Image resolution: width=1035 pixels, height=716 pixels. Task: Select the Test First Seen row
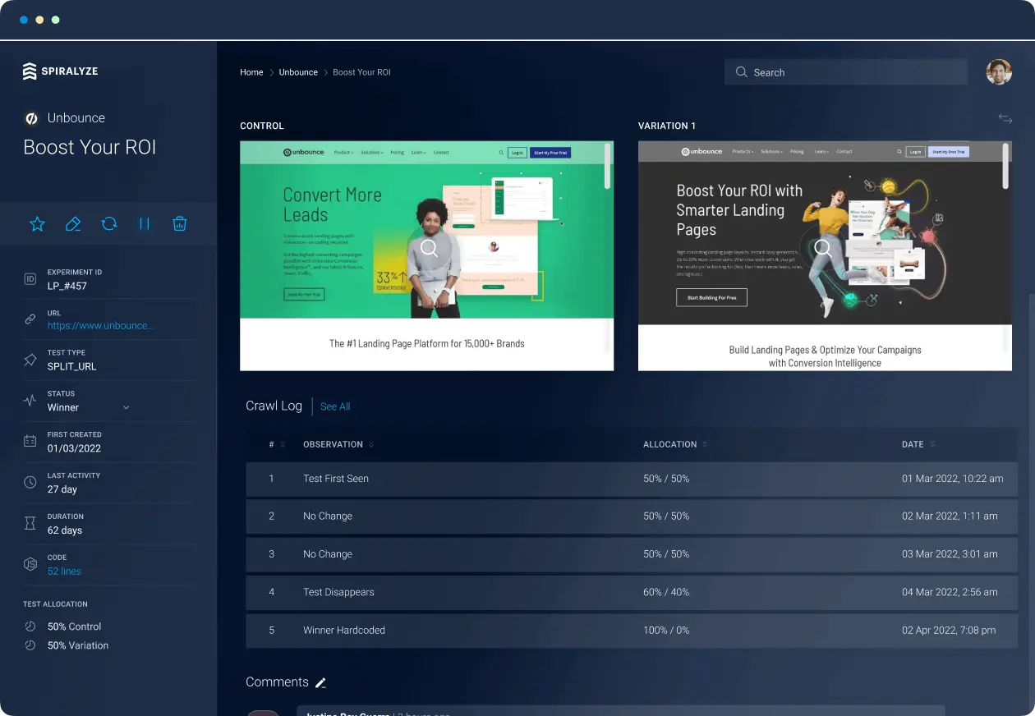click(x=631, y=479)
